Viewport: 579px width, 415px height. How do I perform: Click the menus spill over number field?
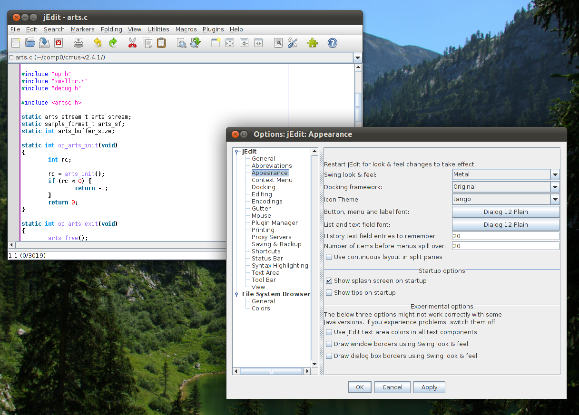pos(506,246)
